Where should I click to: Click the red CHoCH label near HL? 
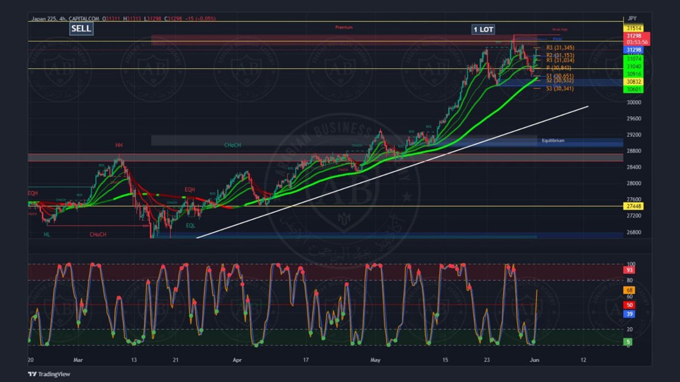coord(98,234)
